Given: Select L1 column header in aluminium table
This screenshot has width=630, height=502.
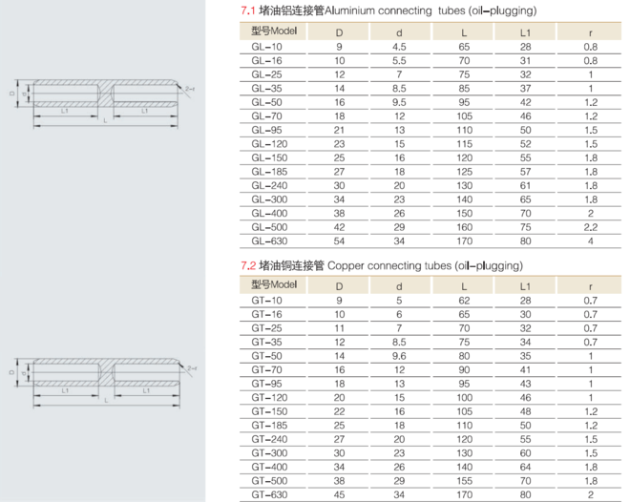Looking at the screenshot, I should pos(525,31).
